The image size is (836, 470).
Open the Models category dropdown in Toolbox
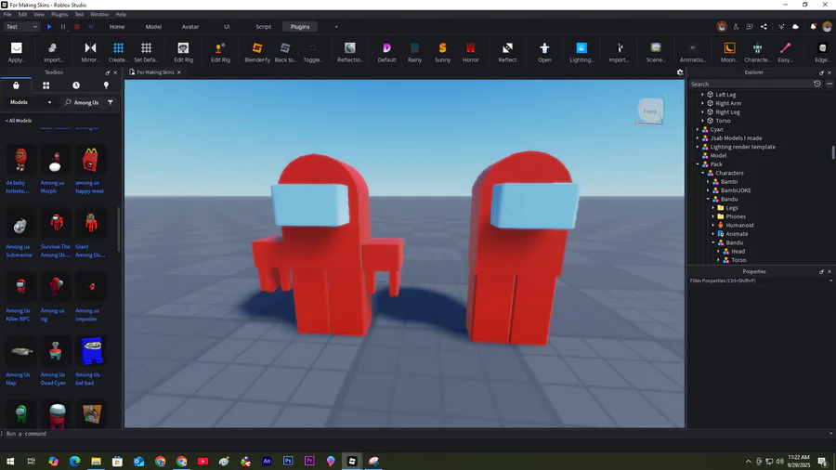[x=31, y=102]
